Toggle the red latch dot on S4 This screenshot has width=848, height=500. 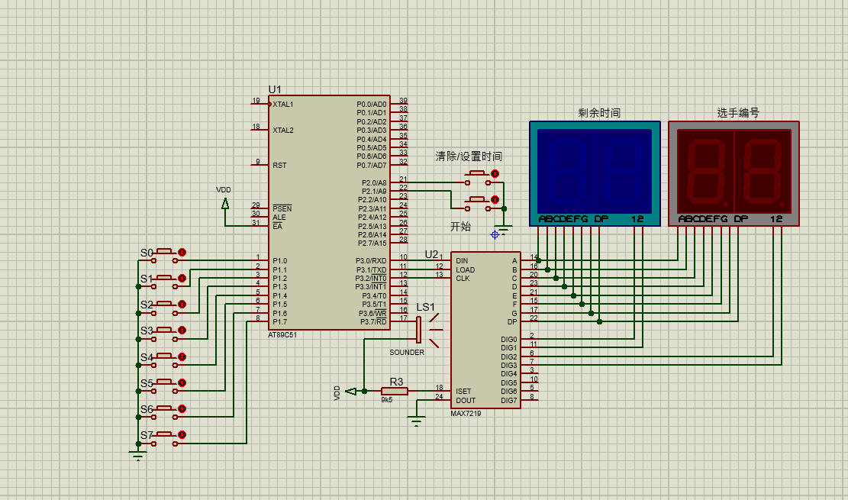(182, 356)
